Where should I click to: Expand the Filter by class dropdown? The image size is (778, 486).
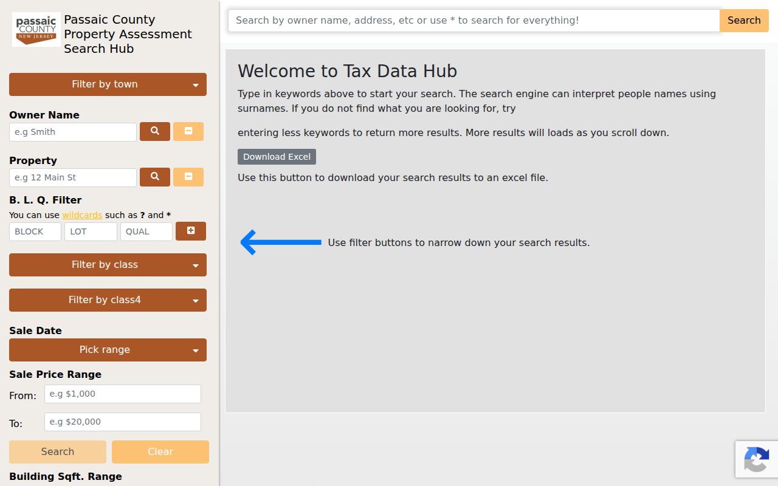pos(108,265)
